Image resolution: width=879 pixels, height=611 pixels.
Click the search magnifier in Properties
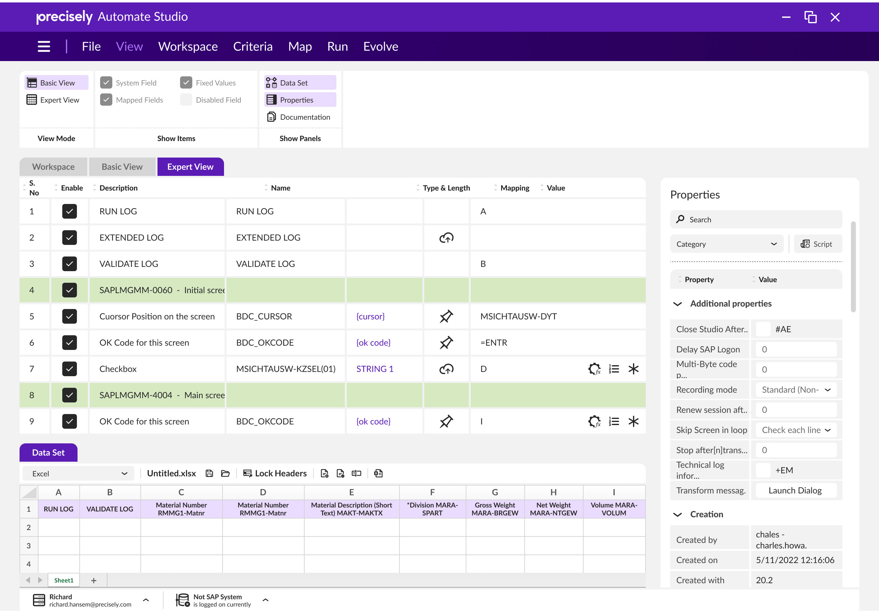(680, 219)
